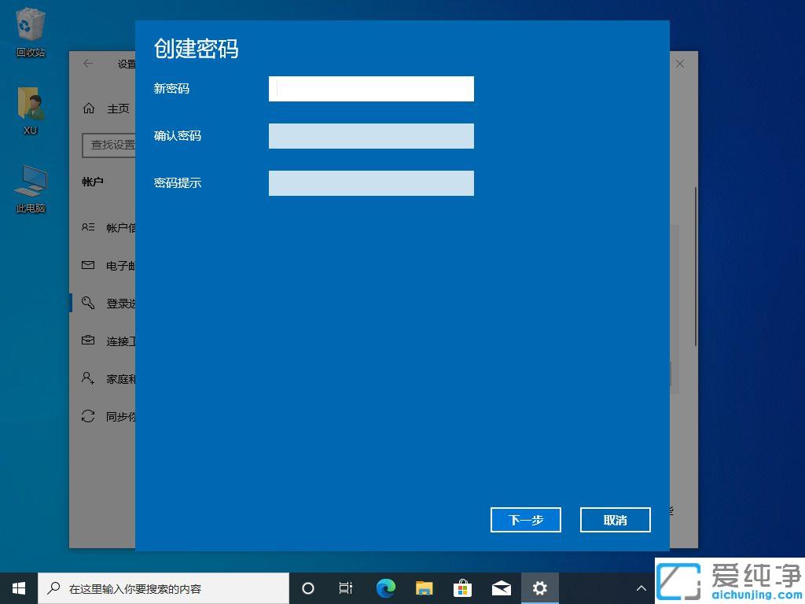Expand the hidden icons chevron in taskbar
805x604 pixels.
click(x=641, y=587)
